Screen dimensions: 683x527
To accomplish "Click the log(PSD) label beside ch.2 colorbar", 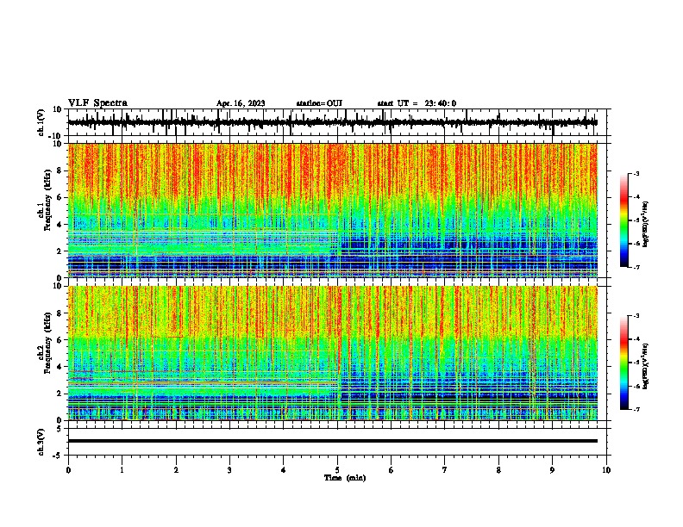I will click(645, 366).
